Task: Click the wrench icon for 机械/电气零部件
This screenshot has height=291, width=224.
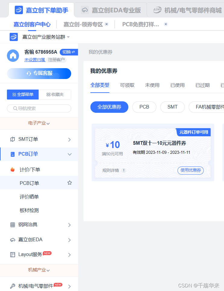Action: (12, 286)
